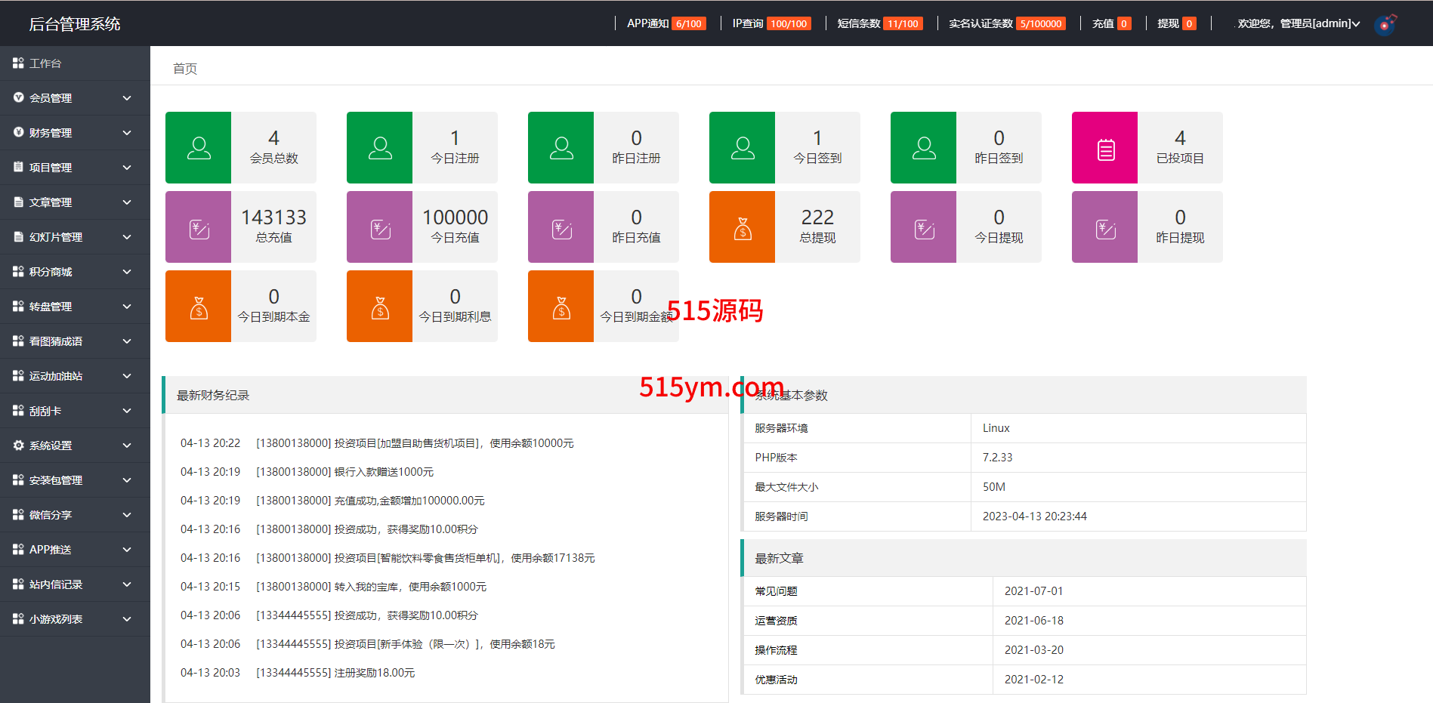Screen dimensions: 1433x703
Task: Click the green 今日签到 user icon
Action: click(742, 148)
